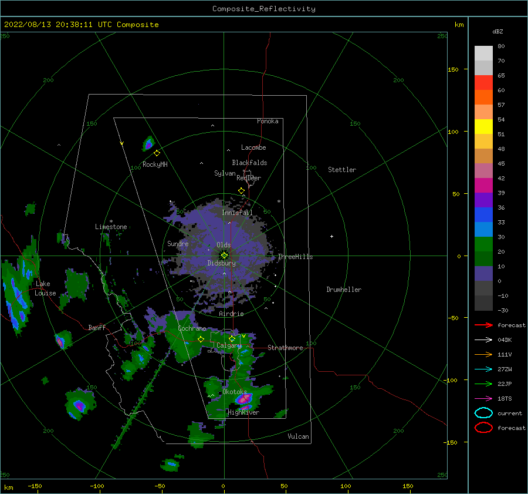Click the Sundre town label
Viewport: 528px width, 494px height.
(x=178, y=243)
